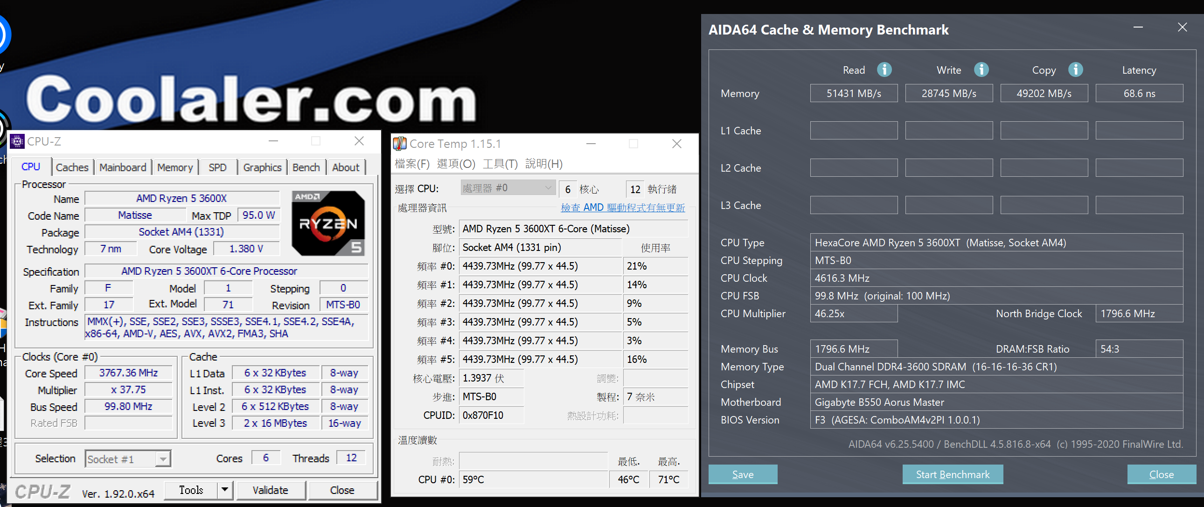Click the Core Temp title bar icon

point(400,144)
